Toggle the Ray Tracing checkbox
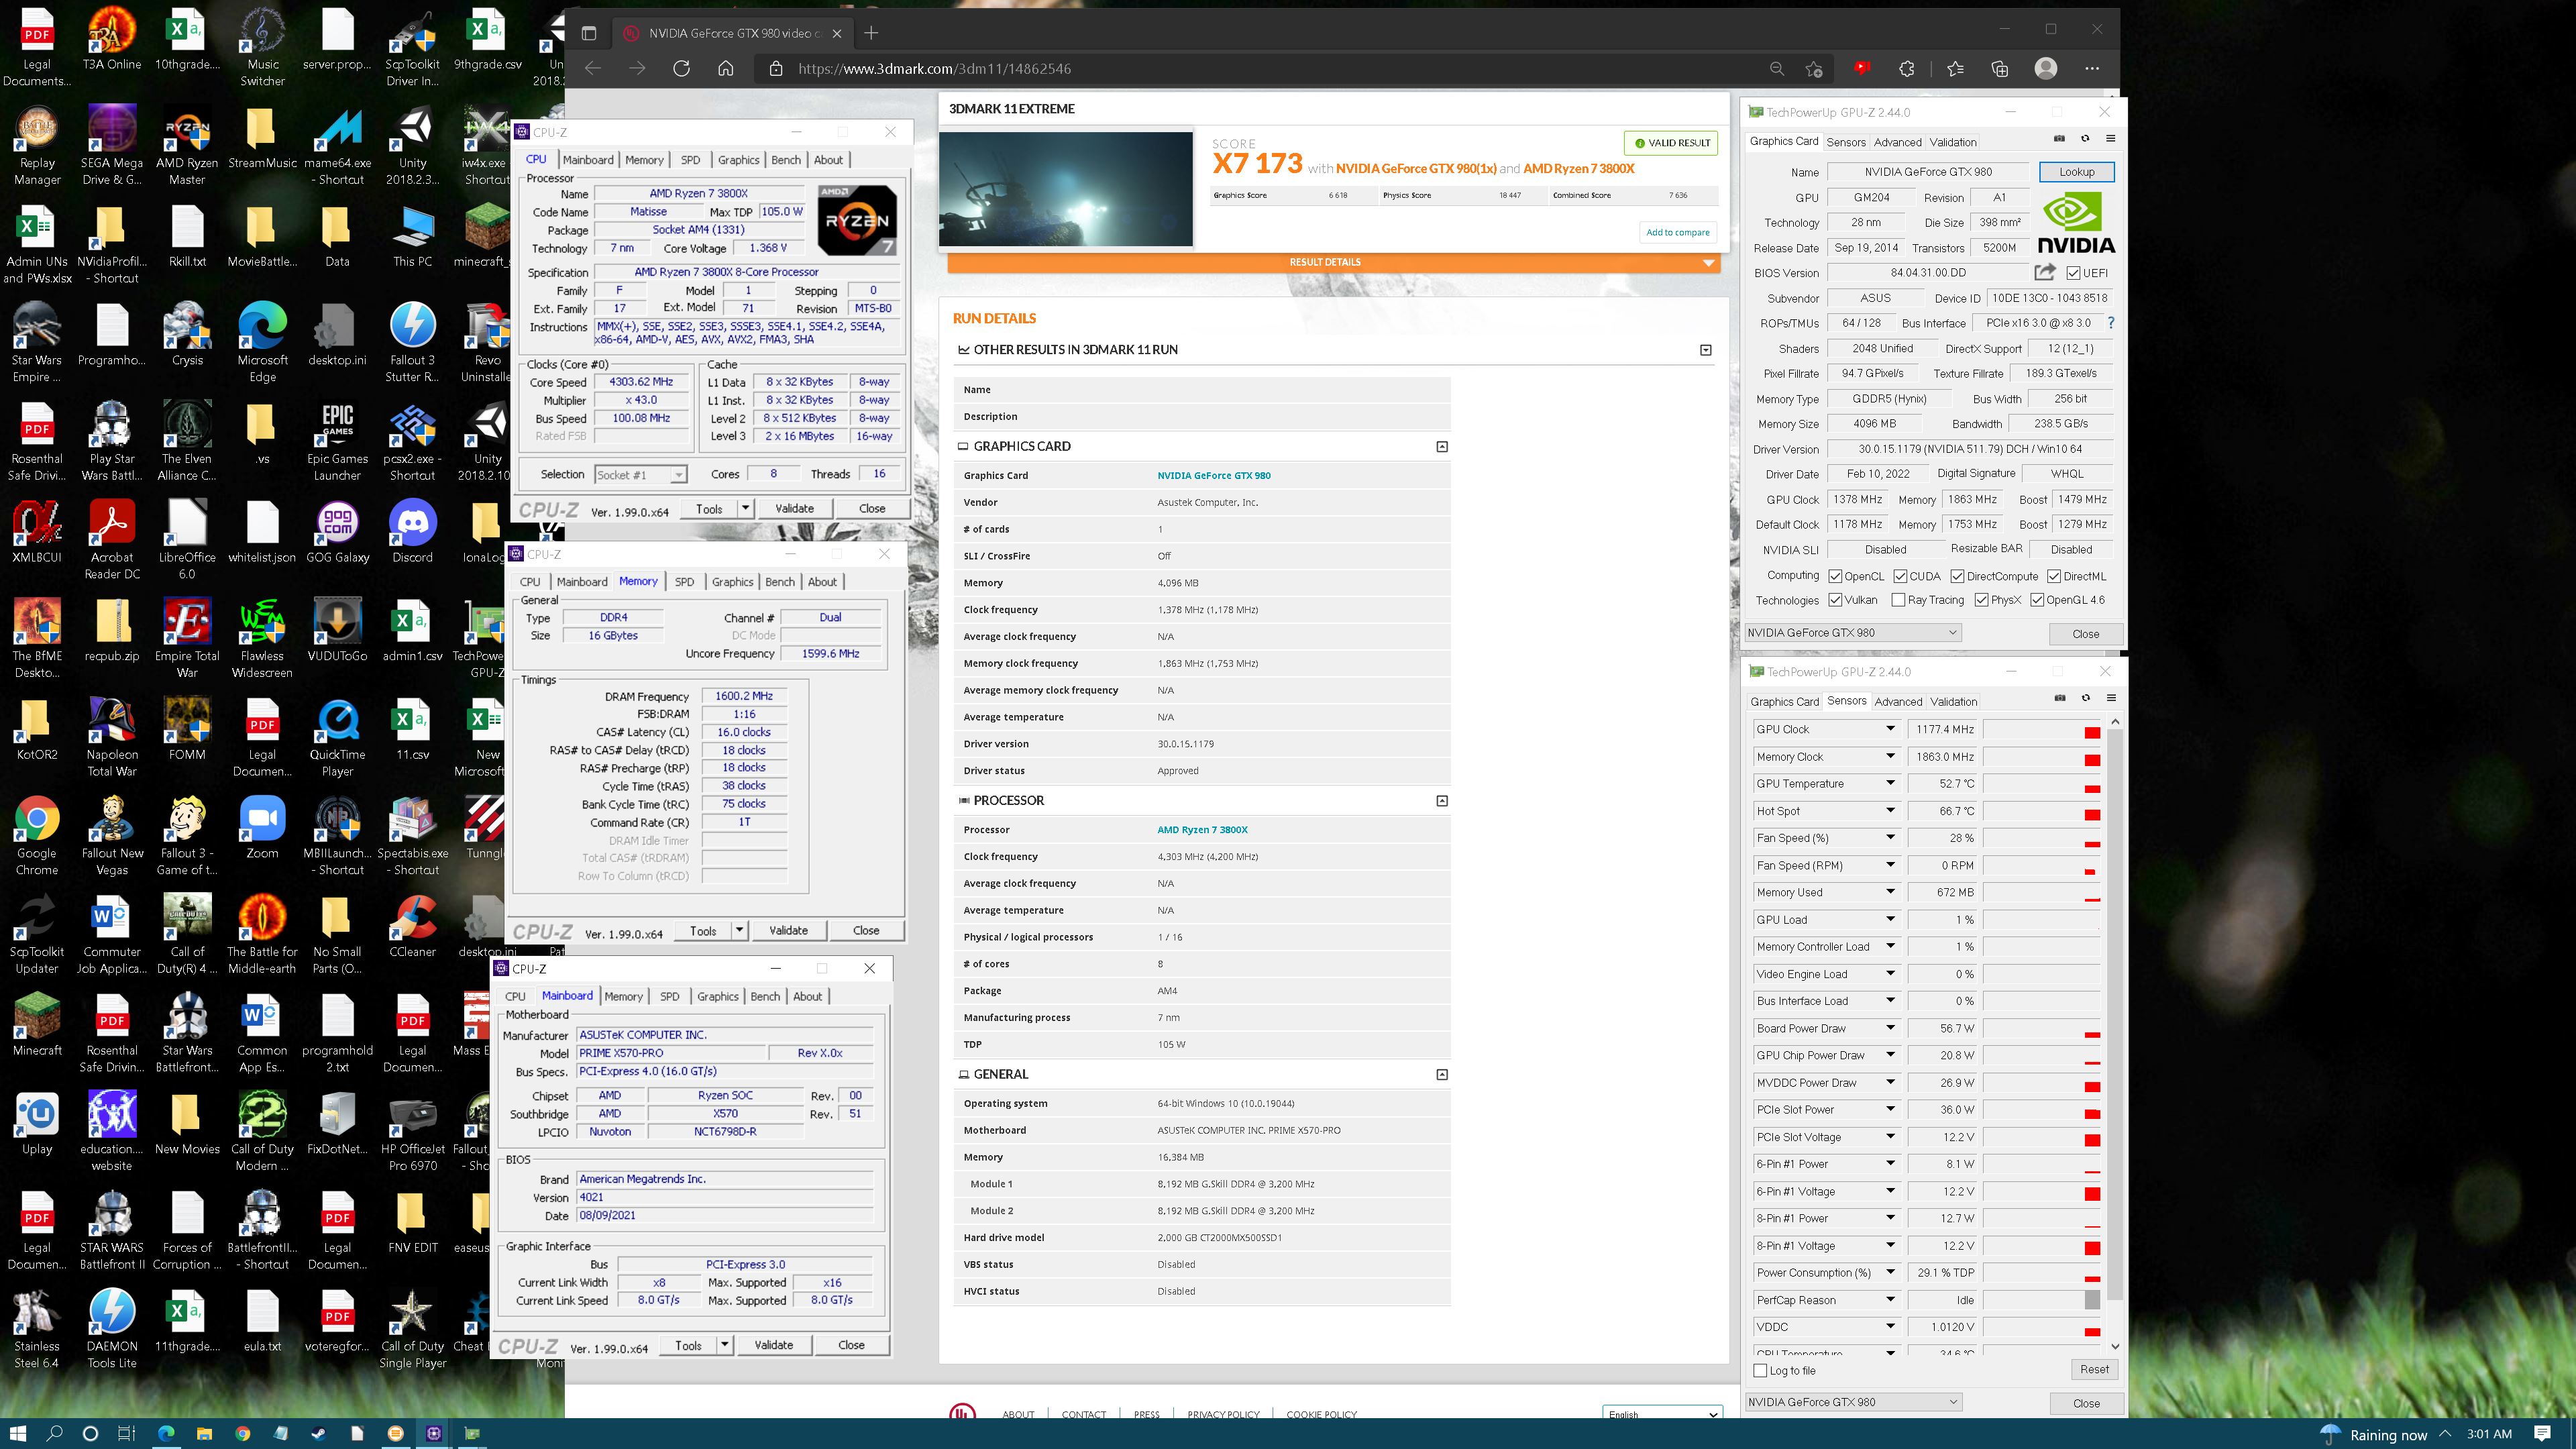The width and height of the screenshot is (2576, 1449). 1898,600
